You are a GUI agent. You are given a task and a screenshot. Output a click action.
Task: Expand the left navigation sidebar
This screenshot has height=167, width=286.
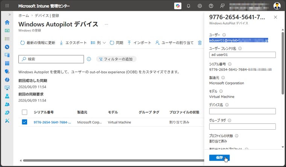[x=9, y=15]
